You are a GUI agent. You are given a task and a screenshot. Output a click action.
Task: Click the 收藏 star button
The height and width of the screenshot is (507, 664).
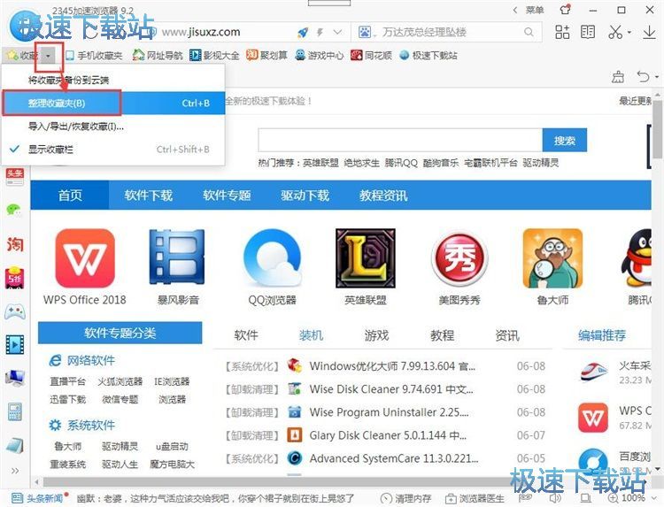[x=23, y=56]
